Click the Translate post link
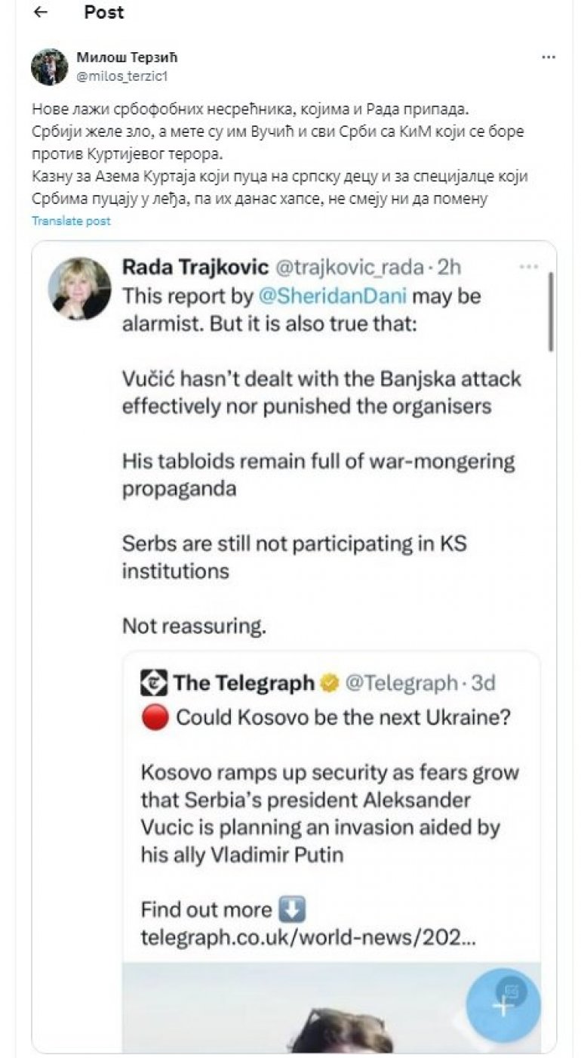This screenshot has width=581, height=1058. [x=71, y=221]
